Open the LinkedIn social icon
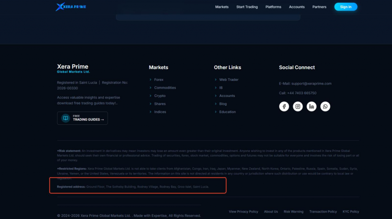Image resolution: width=392 pixels, height=219 pixels. [x=312, y=106]
